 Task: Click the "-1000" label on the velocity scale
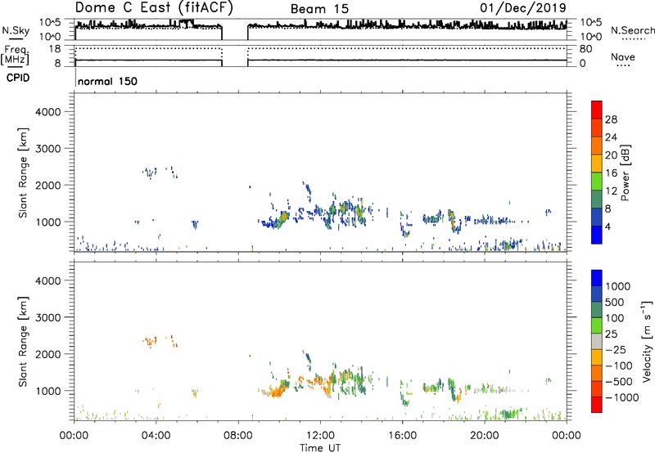click(621, 397)
